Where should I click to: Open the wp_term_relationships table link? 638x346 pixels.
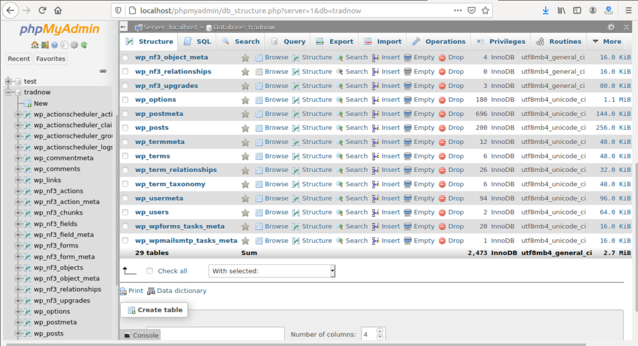tap(176, 170)
